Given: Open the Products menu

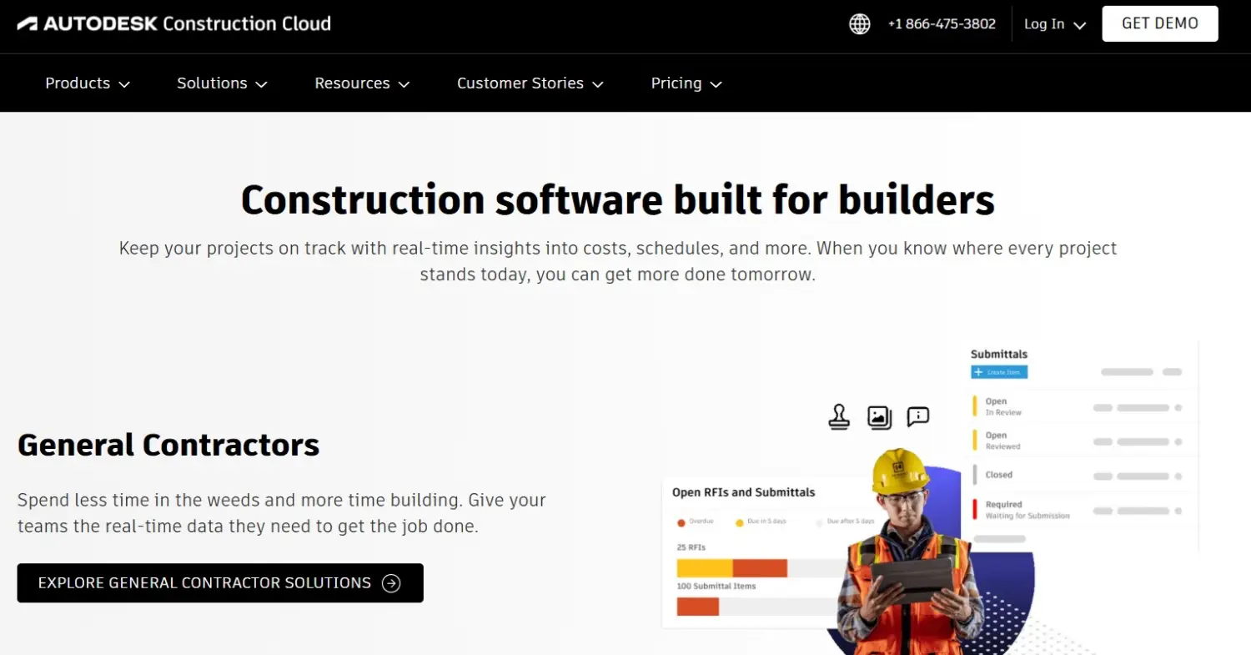Looking at the screenshot, I should click(x=88, y=83).
